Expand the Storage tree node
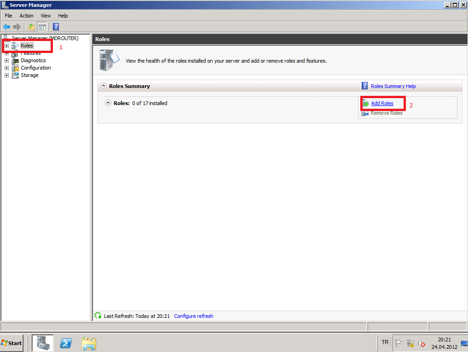Image resolution: width=468 pixels, height=352 pixels. tap(6, 75)
